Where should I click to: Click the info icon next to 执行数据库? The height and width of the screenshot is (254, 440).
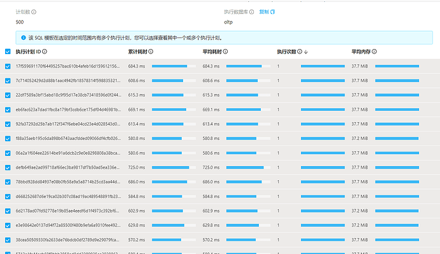pos(252,12)
